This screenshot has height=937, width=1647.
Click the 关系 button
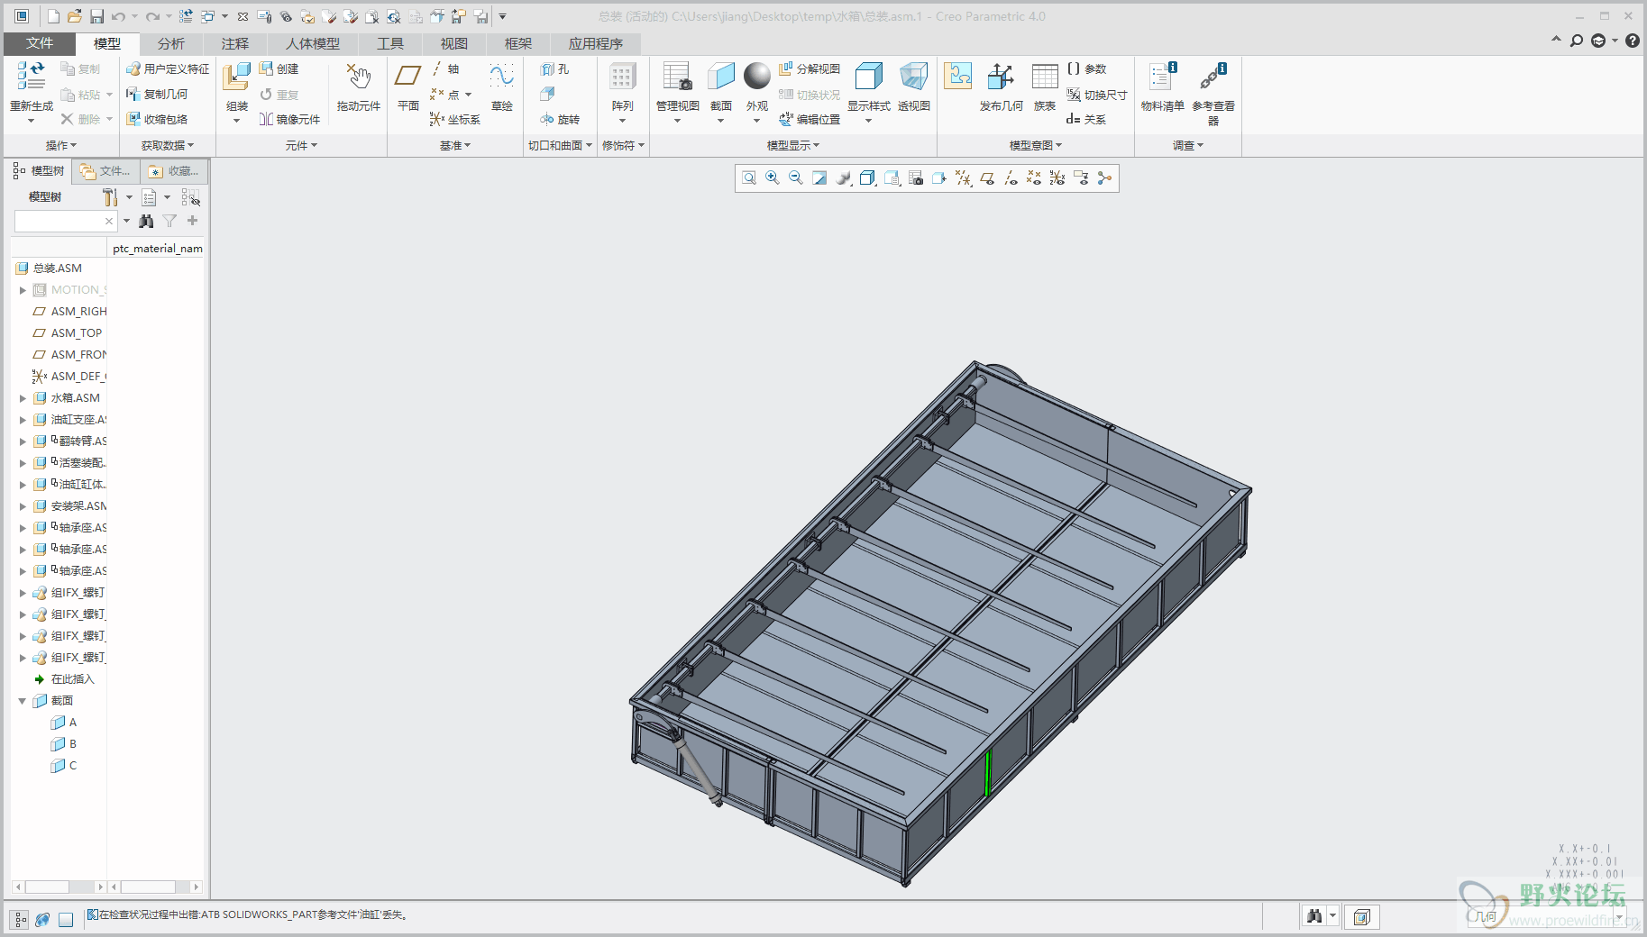(x=1086, y=119)
